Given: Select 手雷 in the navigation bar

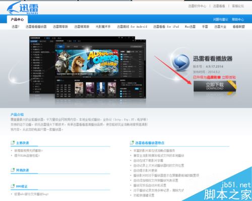Looking at the screenshot, I should 205,27.
